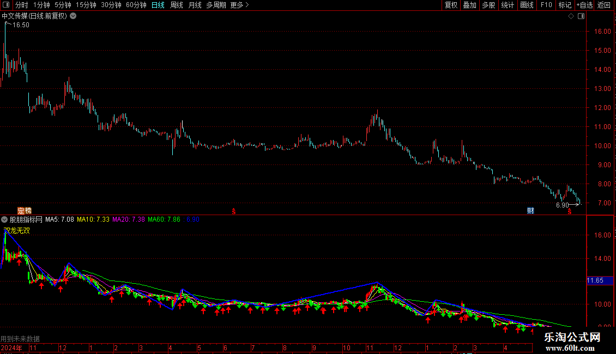Expand the 中文传媒 chart title dropdown
The width and height of the screenshot is (616, 354).
pyautogui.click(x=73, y=16)
